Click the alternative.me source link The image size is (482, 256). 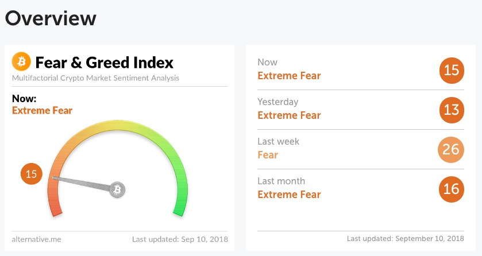tap(36, 239)
